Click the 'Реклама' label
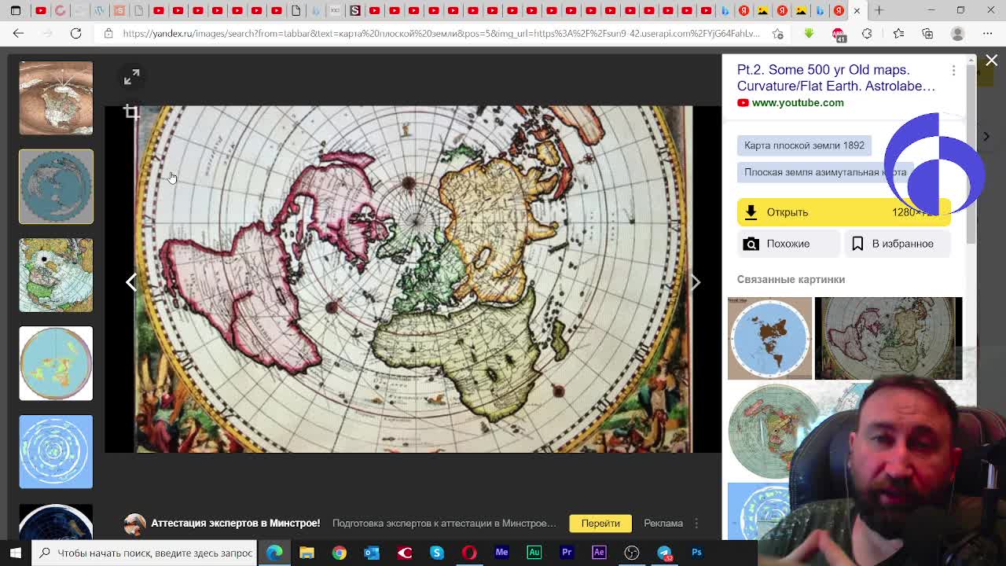 pyautogui.click(x=663, y=524)
